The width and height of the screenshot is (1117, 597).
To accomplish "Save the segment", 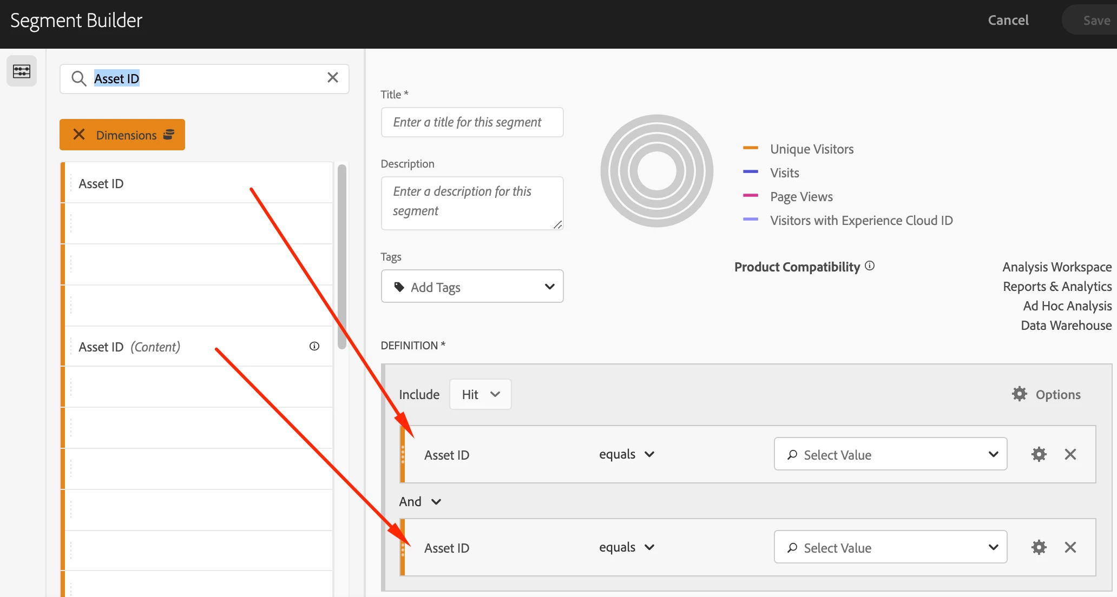I will coord(1096,20).
